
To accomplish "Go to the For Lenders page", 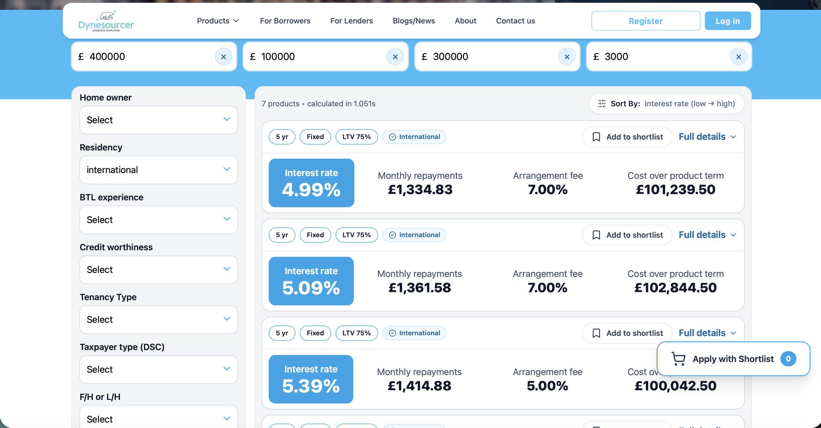I will (352, 21).
